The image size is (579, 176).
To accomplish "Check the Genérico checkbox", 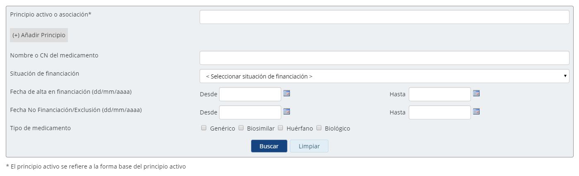I will coord(204,128).
